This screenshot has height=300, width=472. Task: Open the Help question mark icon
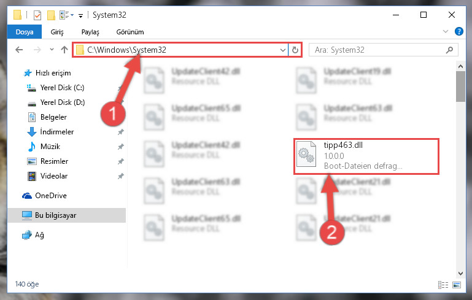(x=458, y=31)
